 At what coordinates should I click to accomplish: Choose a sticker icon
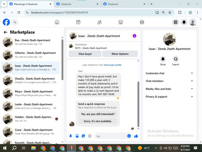click(84, 136)
